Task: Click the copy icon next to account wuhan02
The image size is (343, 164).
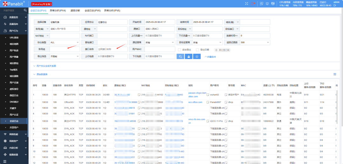Action: pyautogui.click(x=226, y=94)
